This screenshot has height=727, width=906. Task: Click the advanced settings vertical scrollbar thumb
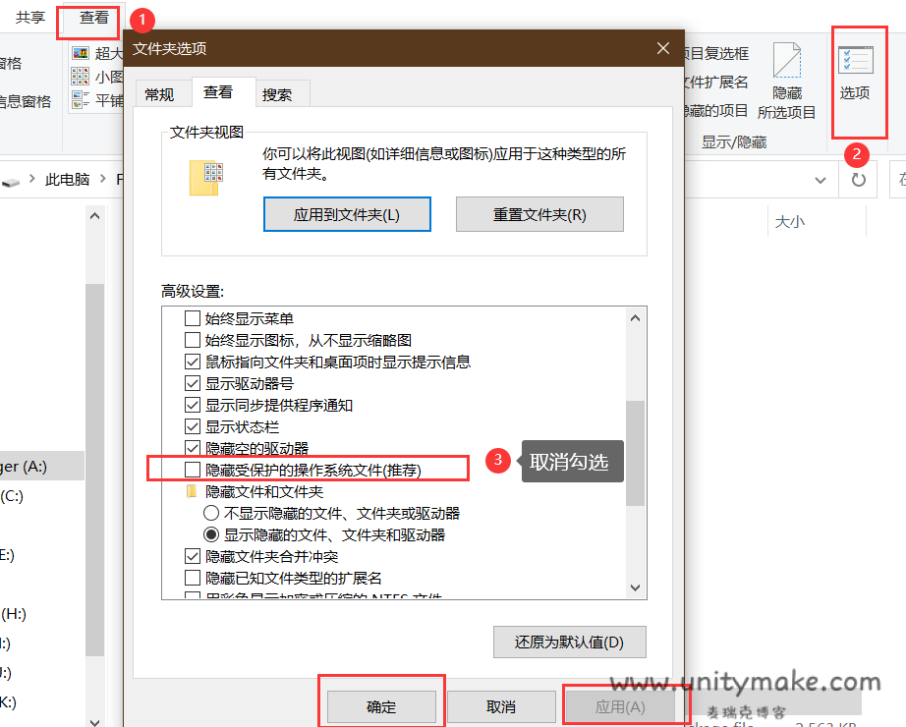(635, 452)
